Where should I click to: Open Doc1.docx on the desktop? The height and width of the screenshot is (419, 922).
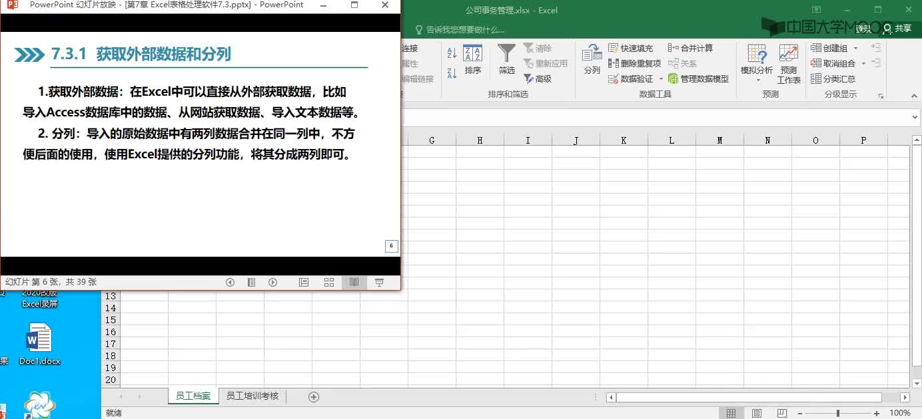coord(39,345)
